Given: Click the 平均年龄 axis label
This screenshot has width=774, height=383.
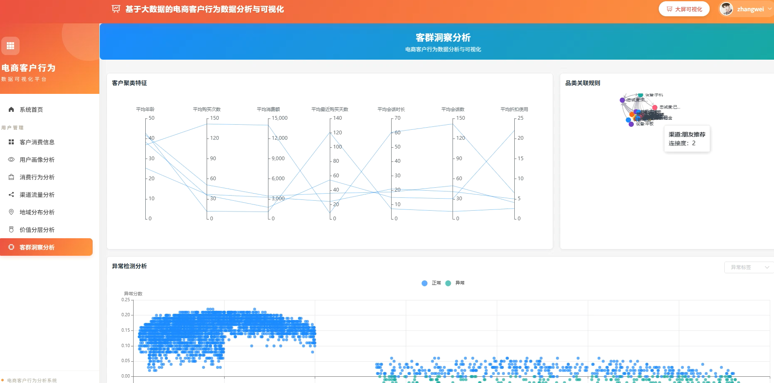Looking at the screenshot, I should 145,109.
